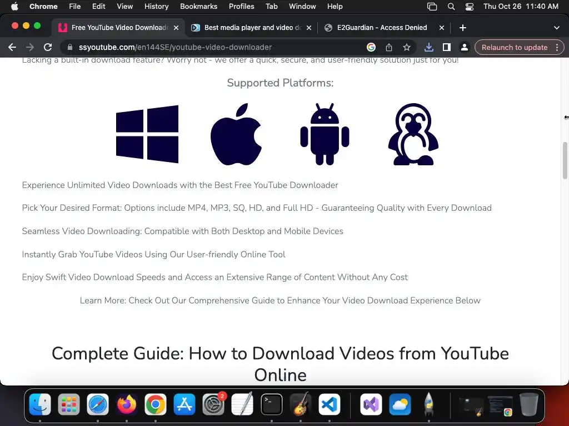Click 'Instantly Grab YouTube Videos' line
The width and height of the screenshot is (569, 426).
(x=153, y=254)
